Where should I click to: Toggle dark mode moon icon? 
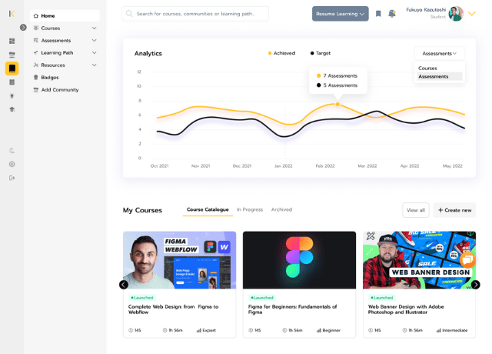(x=12, y=151)
